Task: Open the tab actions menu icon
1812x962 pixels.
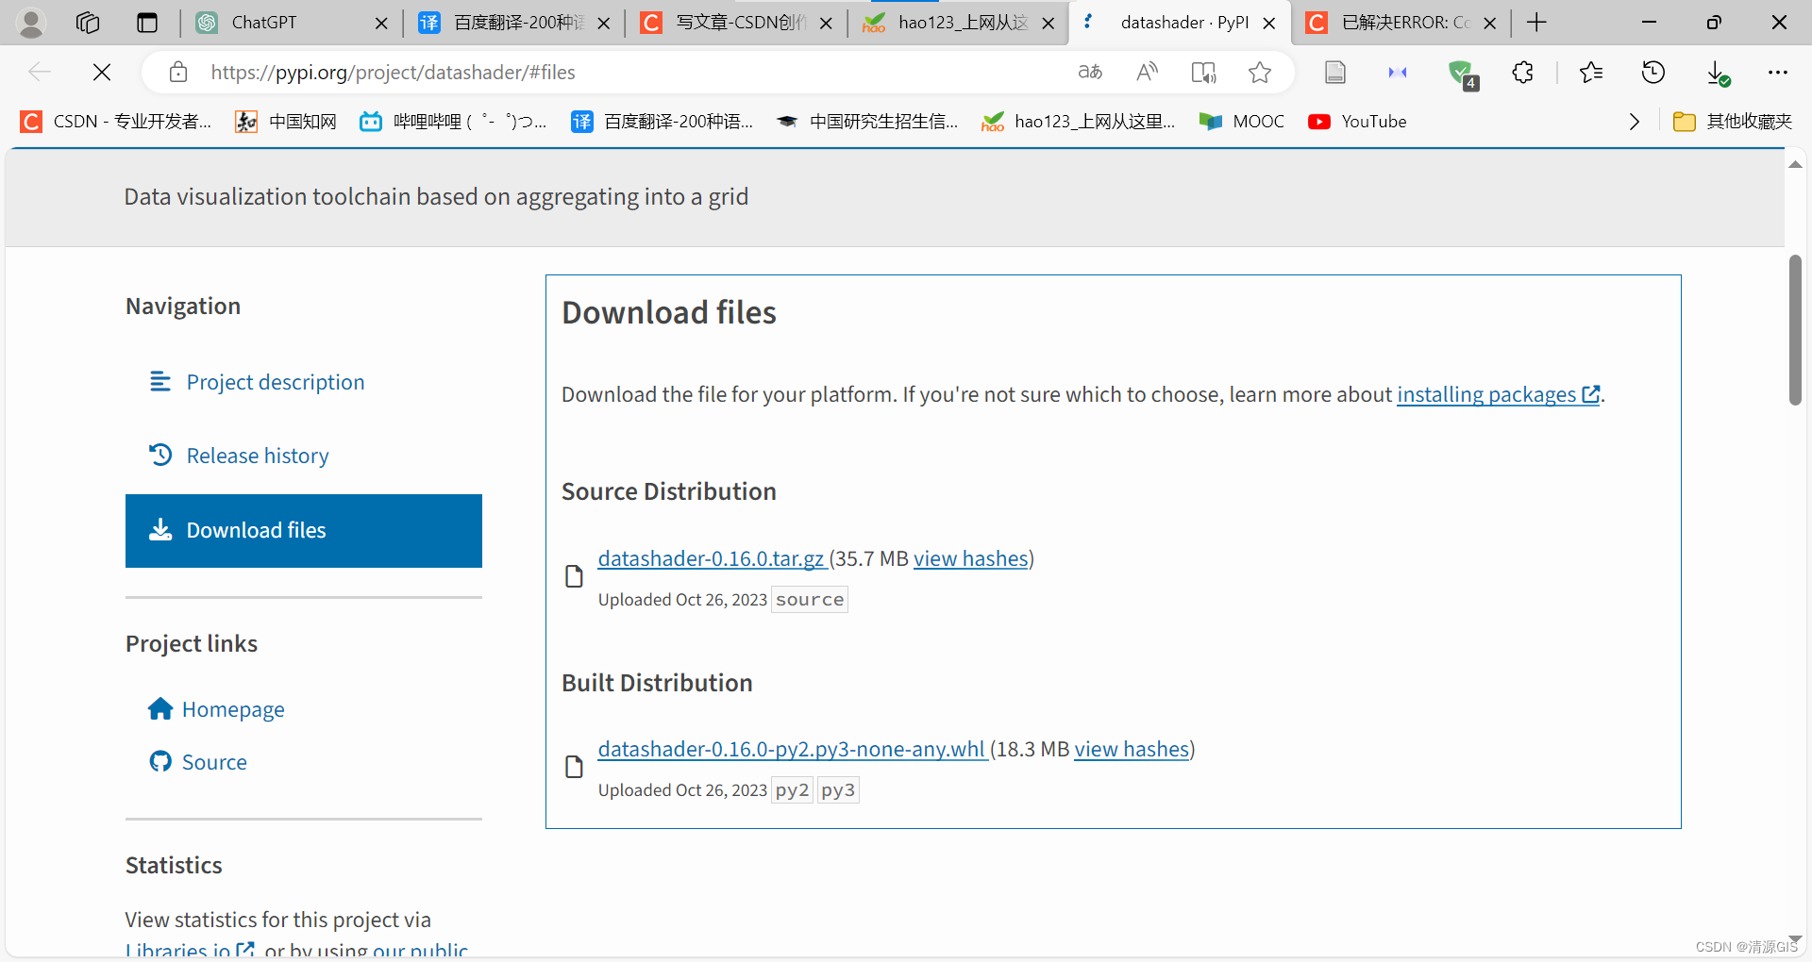Action: 147,23
